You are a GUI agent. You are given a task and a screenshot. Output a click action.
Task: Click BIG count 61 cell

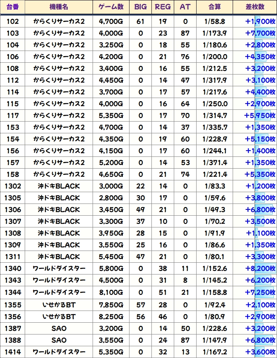coord(140,22)
